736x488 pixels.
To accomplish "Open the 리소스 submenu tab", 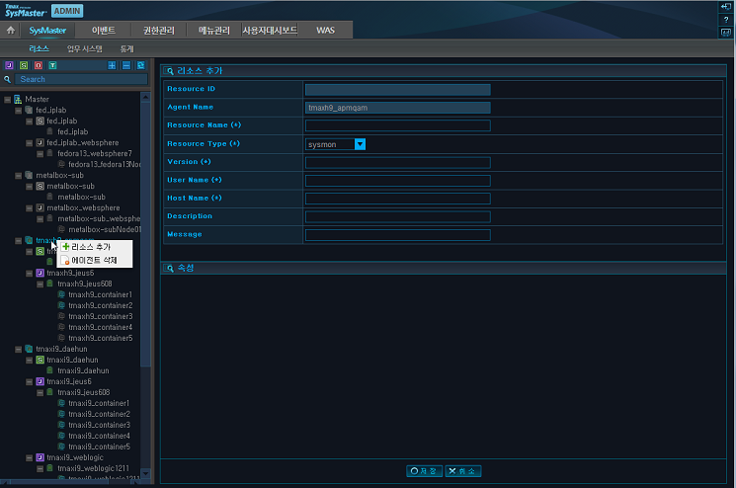I will (x=39, y=48).
